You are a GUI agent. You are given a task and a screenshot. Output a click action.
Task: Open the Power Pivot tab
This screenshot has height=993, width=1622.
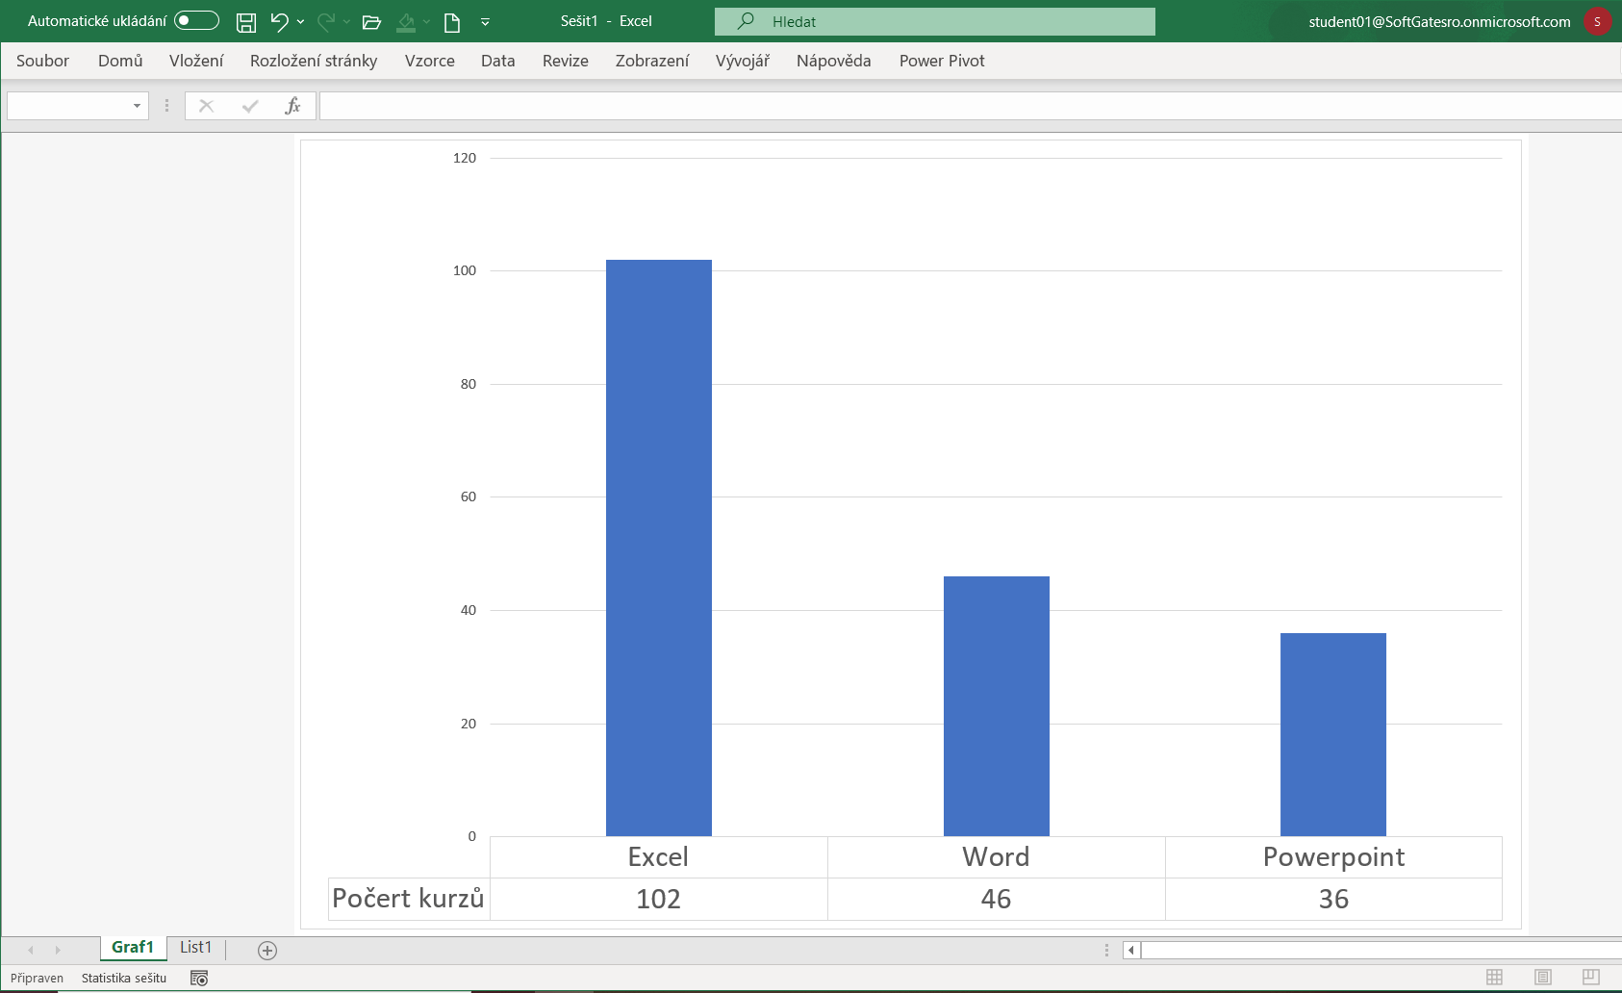pos(942,61)
